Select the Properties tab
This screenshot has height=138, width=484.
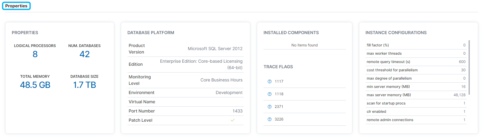click(x=16, y=6)
